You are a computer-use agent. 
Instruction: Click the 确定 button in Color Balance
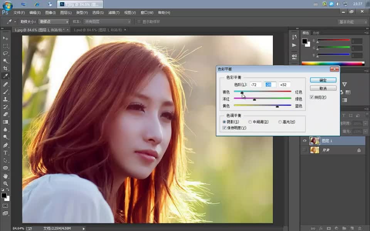323,80
